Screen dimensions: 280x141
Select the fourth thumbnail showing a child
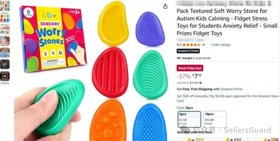click(5, 41)
